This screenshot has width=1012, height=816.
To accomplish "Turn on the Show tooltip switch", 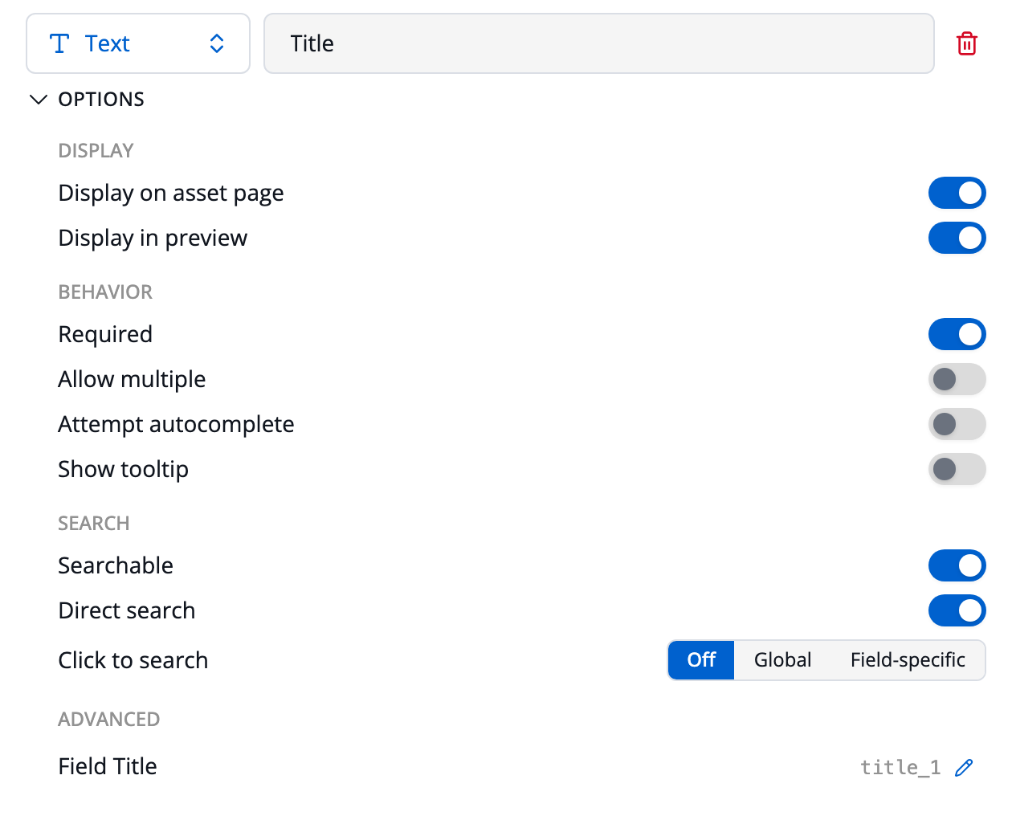I will 957,469.
